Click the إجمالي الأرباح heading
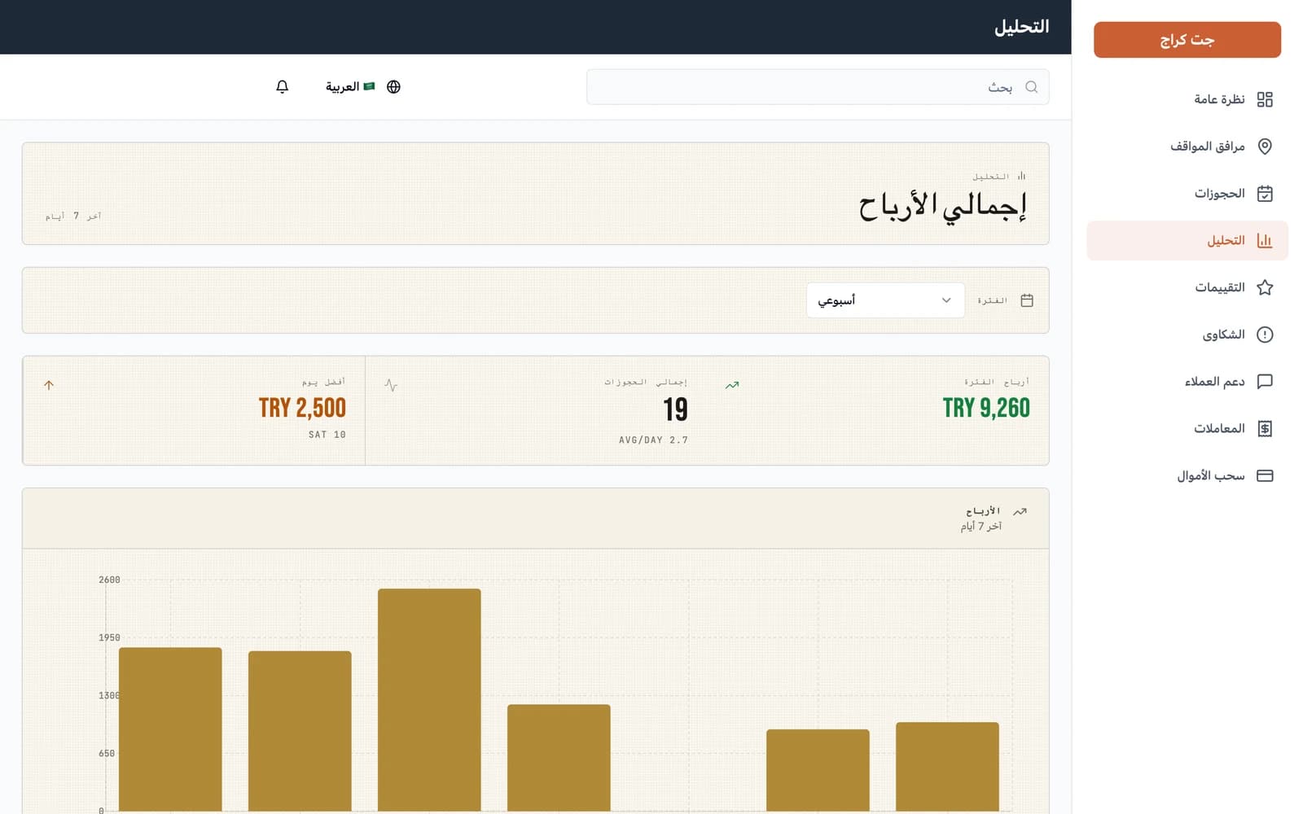This screenshot has width=1303, height=814. coord(942,206)
